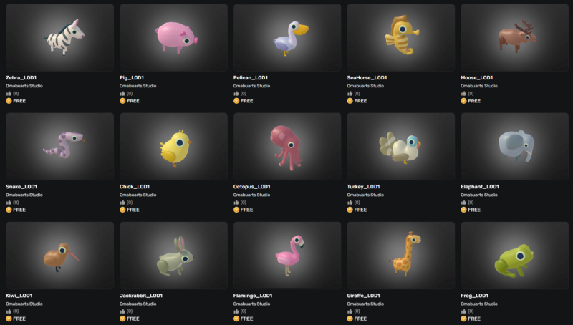This screenshot has width=573, height=325.
Task: Open the Jackrabbit_LOD1 title link
Action: click(x=140, y=296)
